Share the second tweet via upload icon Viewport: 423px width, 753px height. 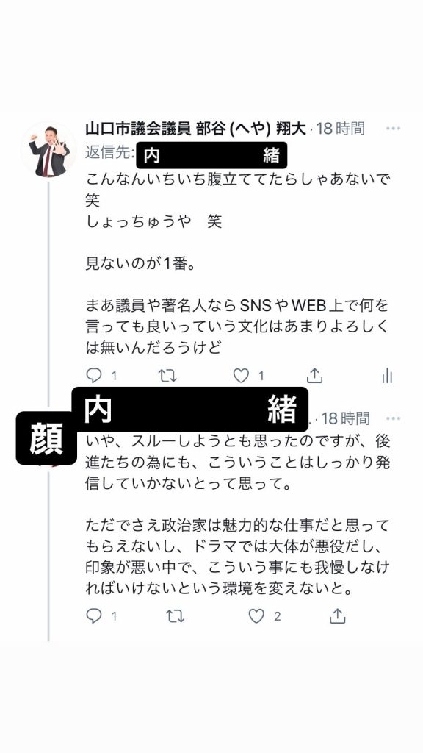tap(338, 615)
